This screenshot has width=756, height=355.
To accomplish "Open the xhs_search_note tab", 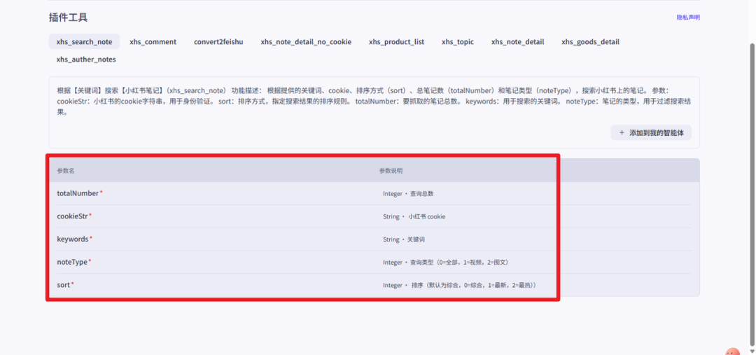I will pos(85,42).
